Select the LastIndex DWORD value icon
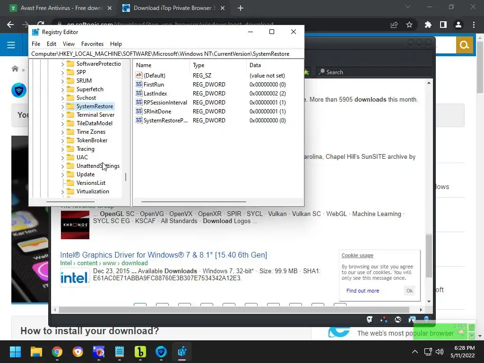 pyautogui.click(x=139, y=93)
